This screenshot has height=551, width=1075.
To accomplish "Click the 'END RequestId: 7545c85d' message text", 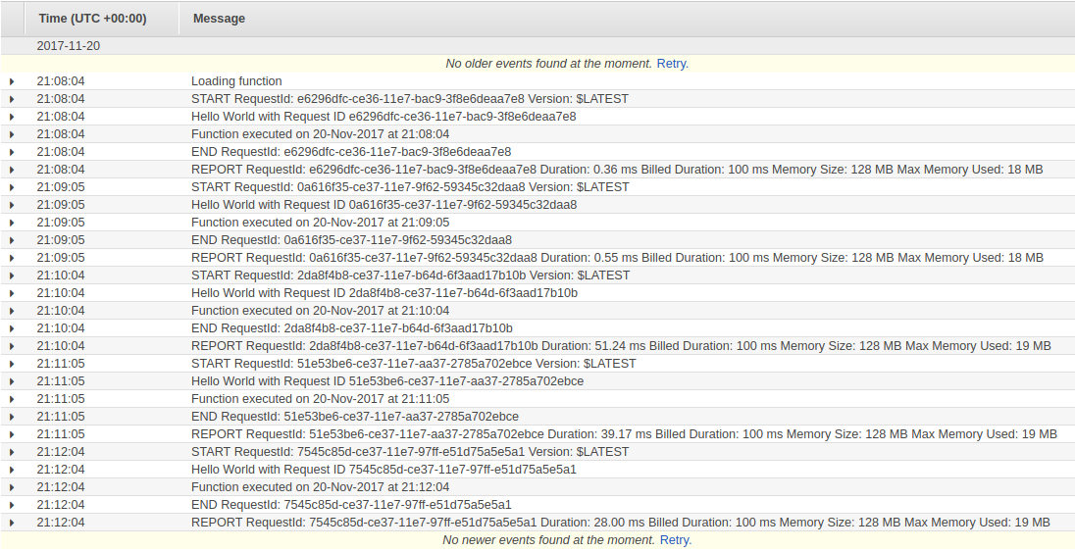I will tap(351, 505).
